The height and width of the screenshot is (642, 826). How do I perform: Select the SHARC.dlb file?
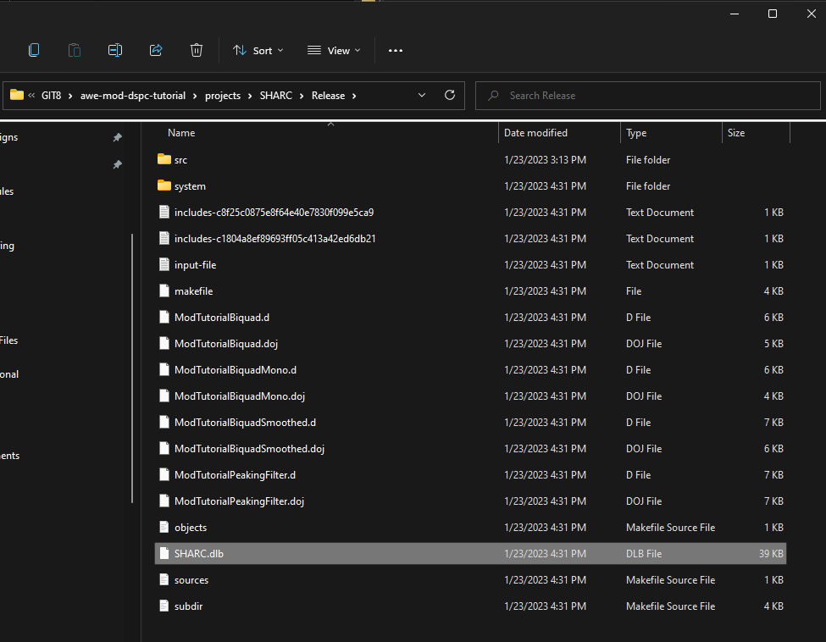click(x=199, y=553)
